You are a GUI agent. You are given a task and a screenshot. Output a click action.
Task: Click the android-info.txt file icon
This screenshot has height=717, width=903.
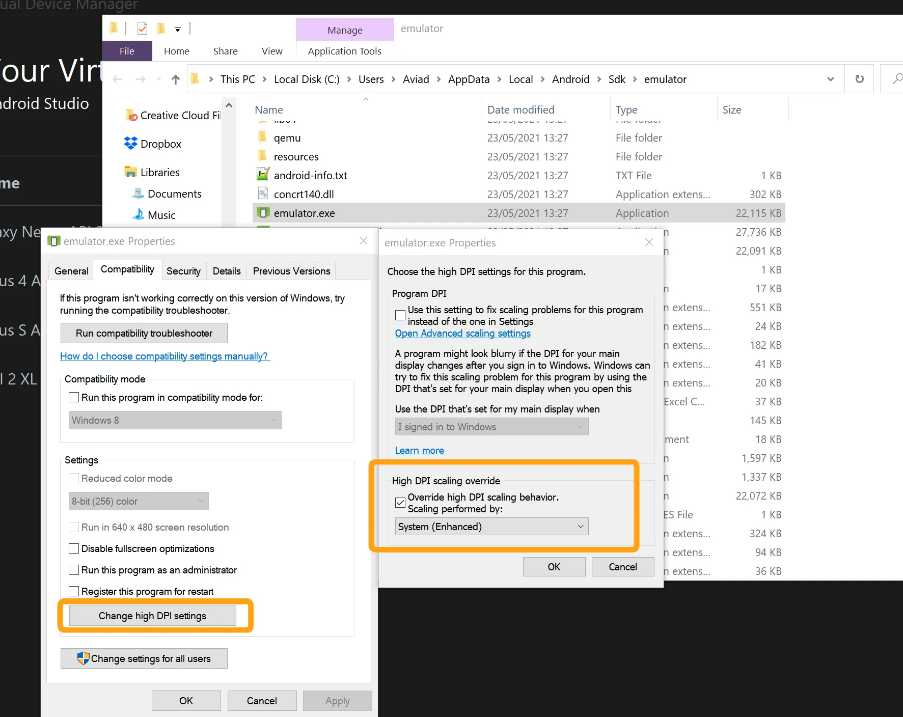263,175
